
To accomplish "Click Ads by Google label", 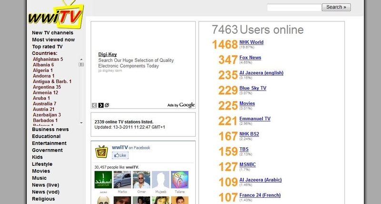I will [x=181, y=105].
